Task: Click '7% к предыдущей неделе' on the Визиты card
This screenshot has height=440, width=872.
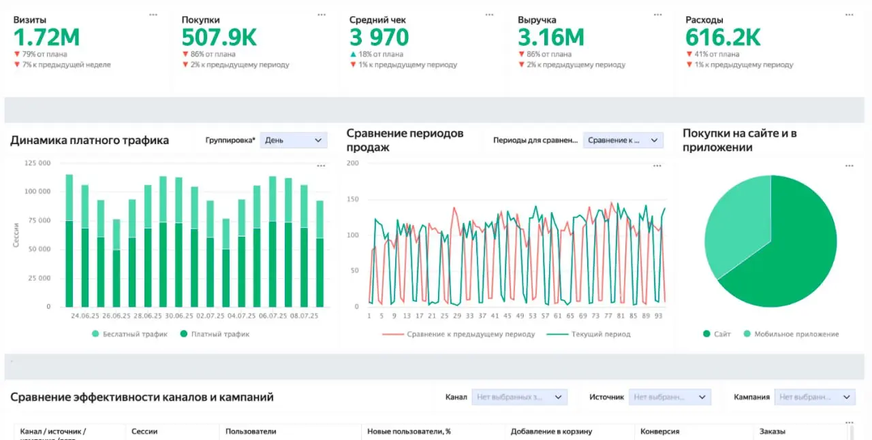Action: (x=65, y=65)
